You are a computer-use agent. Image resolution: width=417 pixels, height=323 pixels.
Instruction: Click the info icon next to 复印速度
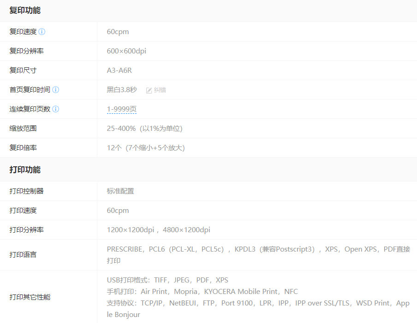42,32
